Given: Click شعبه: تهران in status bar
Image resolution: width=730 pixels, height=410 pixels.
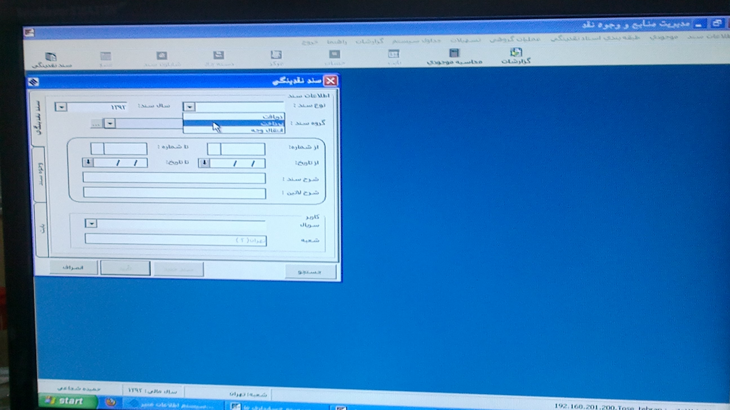Looking at the screenshot, I should tap(248, 394).
